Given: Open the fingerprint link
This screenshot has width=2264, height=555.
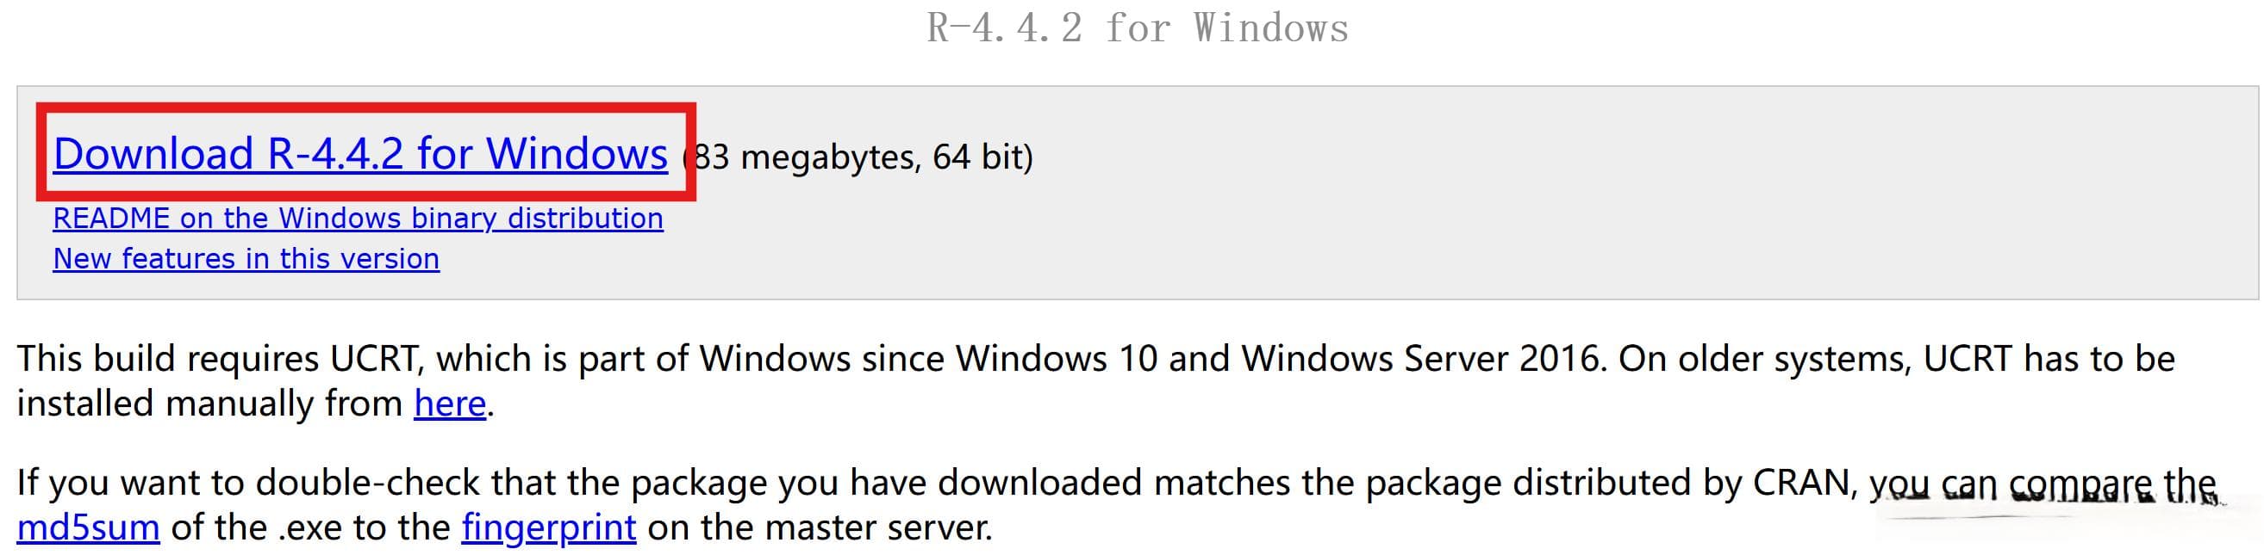Looking at the screenshot, I should tap(548, 527).
